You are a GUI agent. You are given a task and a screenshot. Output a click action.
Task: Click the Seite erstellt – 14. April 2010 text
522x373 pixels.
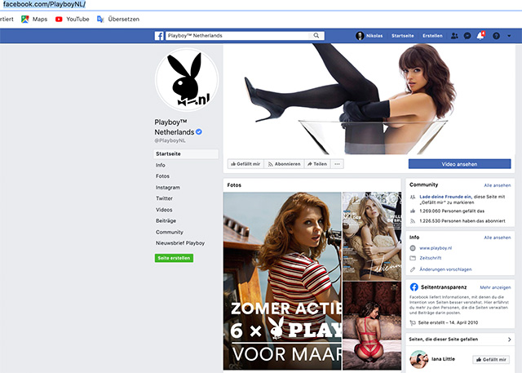pyautogui.click(x=448, y=322)
